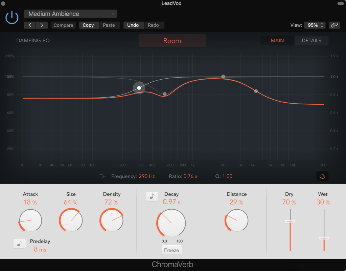The image size is (346, 271).
Task: Go to previous preset arrow
Action: (x=30, y=25)
